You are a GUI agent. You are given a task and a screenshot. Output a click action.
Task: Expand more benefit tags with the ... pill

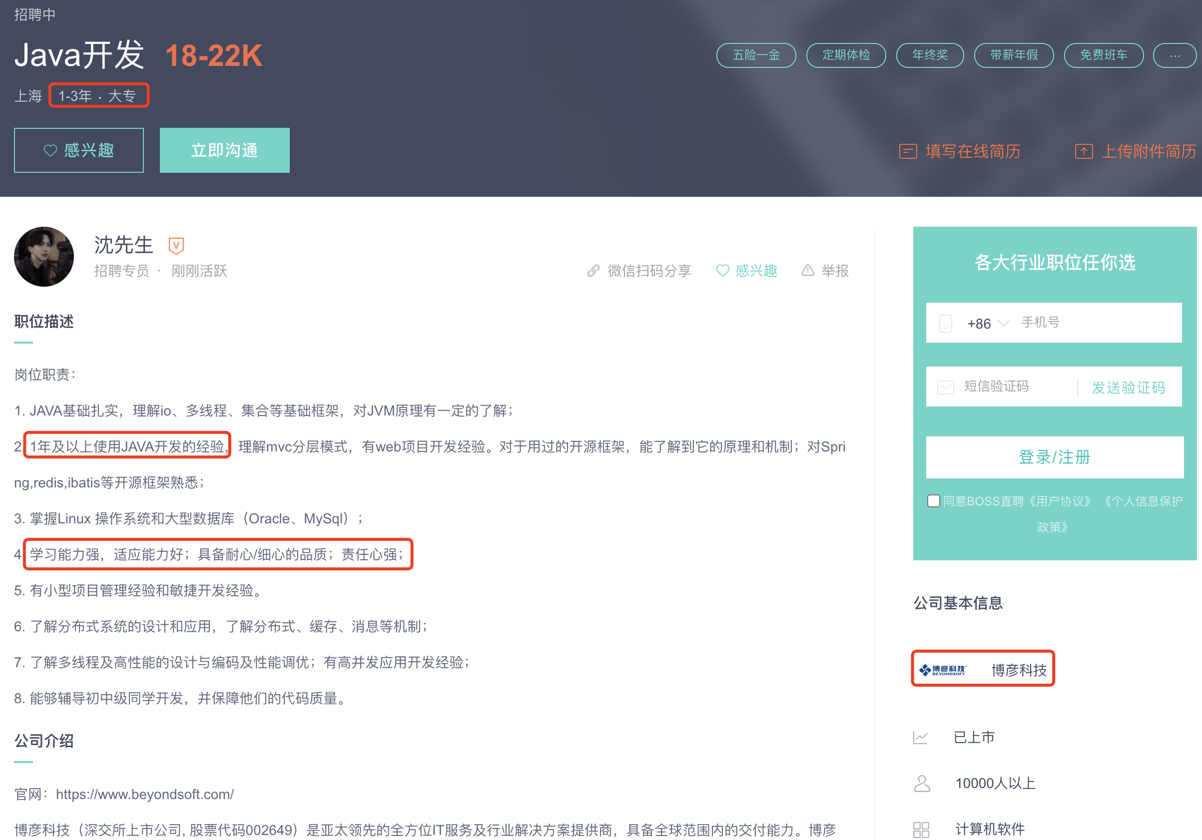click(1174, 55)
